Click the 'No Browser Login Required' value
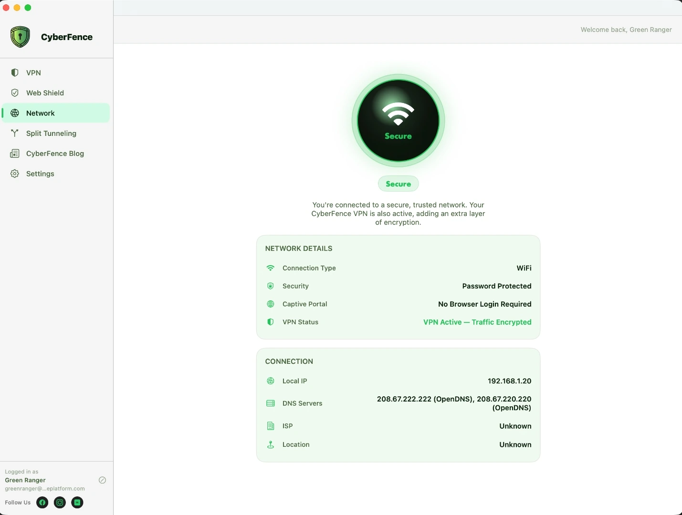Screen dimensions: 682x515 (x=485, y=304)
